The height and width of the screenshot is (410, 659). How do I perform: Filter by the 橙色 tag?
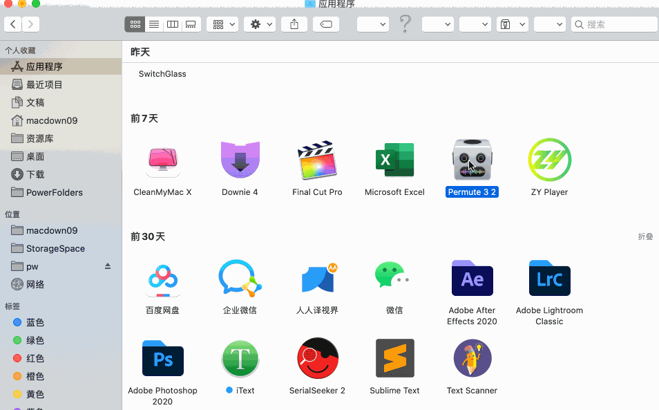click(x=61, y=376)
